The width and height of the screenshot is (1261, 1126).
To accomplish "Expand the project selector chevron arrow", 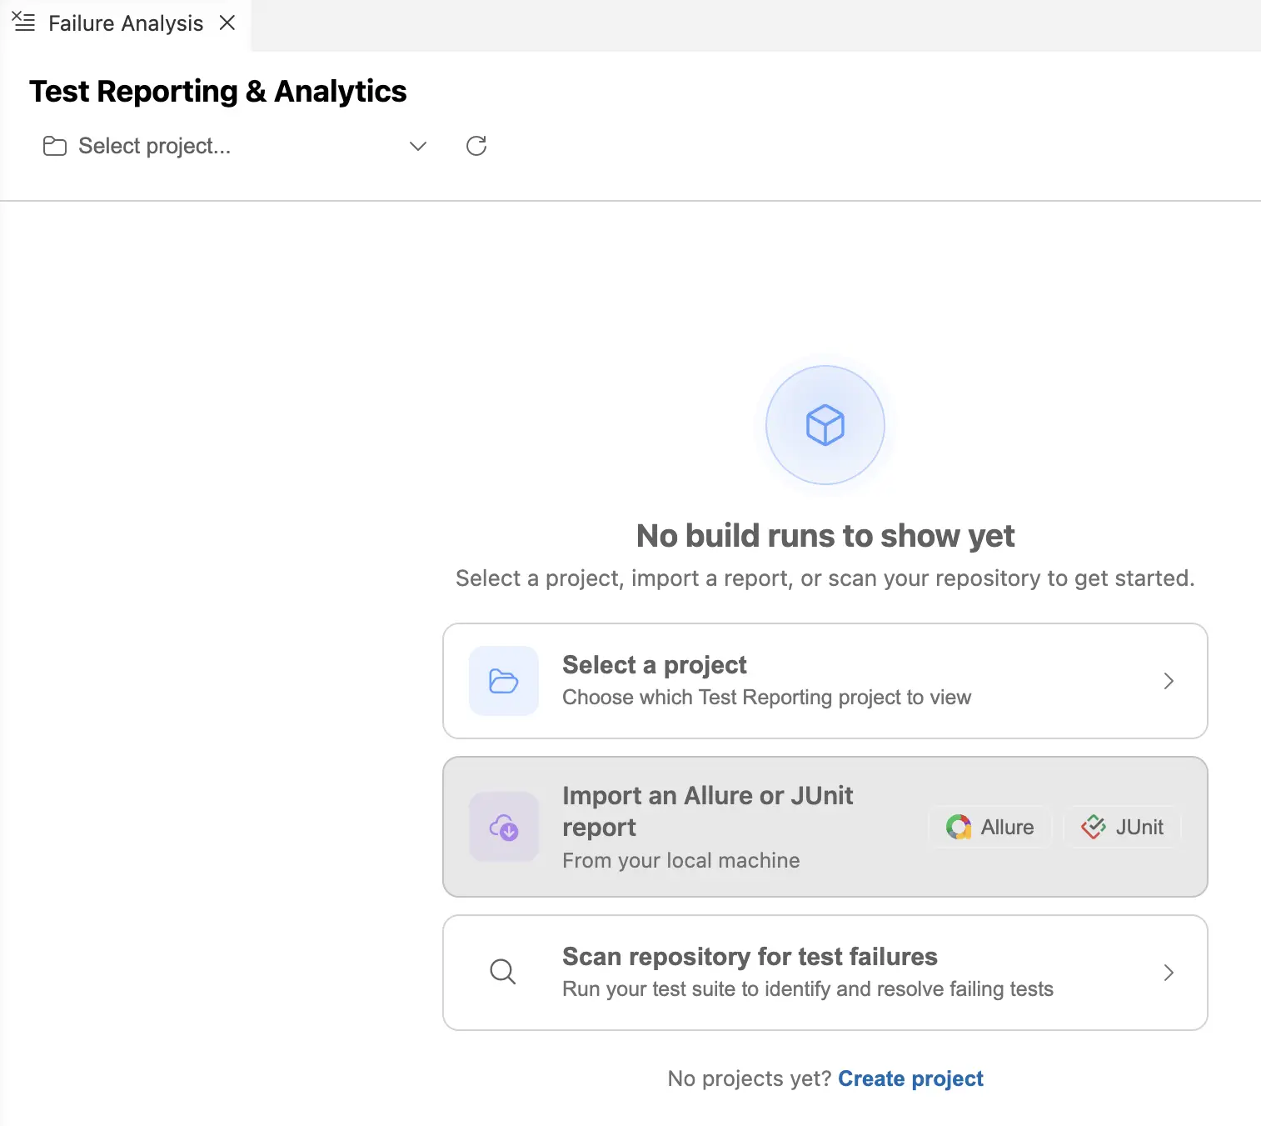I will point(418,147).
